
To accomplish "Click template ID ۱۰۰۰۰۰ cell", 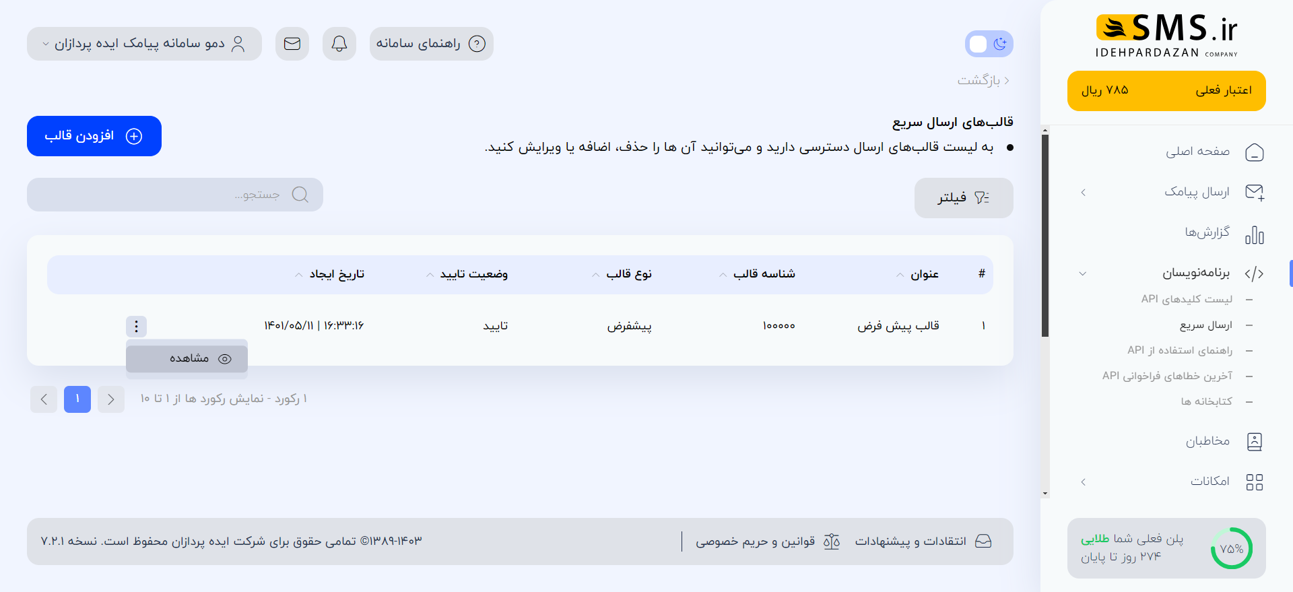I will (779, 326).
